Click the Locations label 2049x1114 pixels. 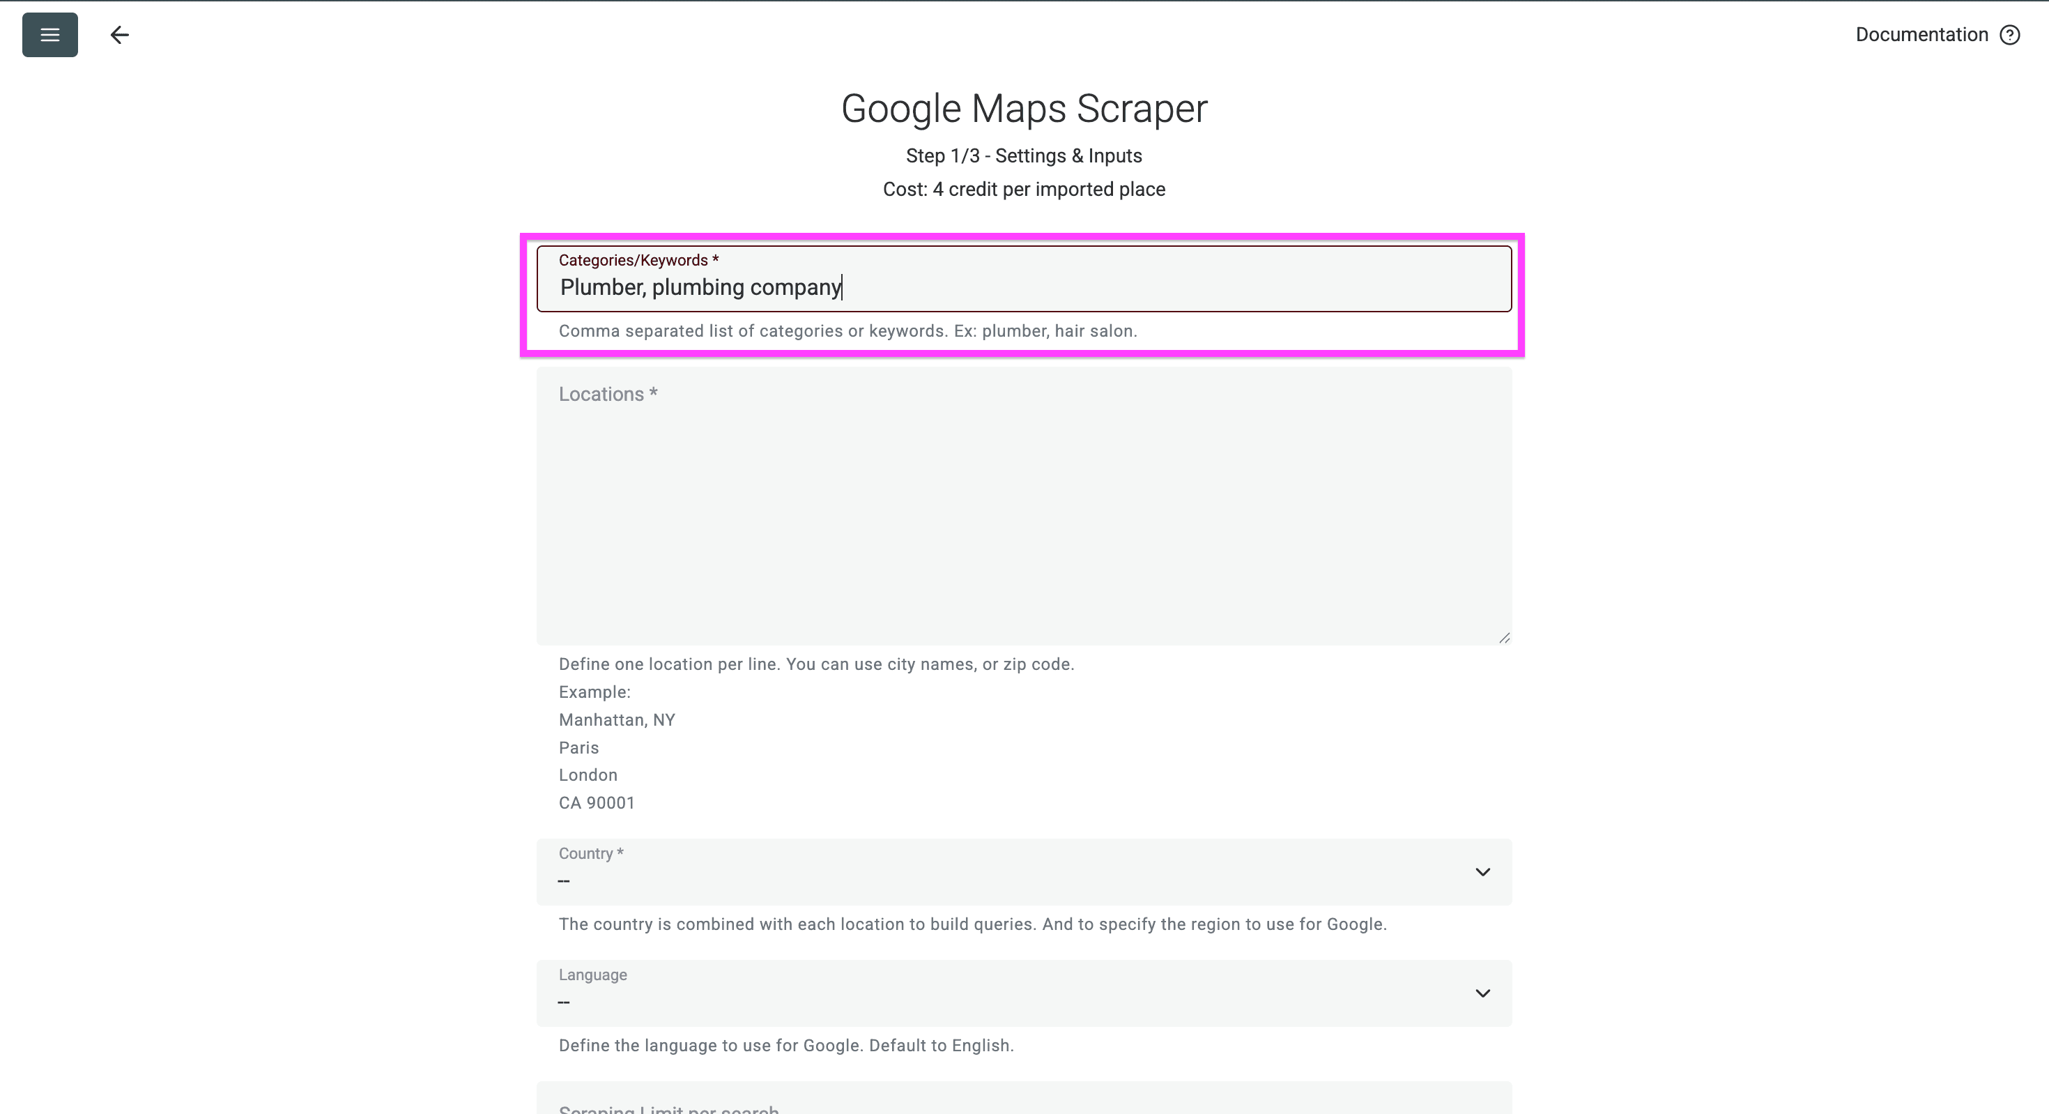click(x=607, y=393)
